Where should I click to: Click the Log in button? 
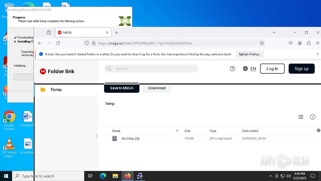pos(272,69)
